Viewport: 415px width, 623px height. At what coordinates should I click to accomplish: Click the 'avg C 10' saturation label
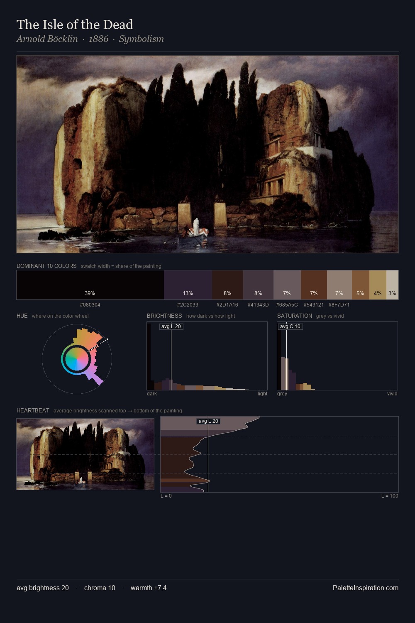[x=290, y=326]
